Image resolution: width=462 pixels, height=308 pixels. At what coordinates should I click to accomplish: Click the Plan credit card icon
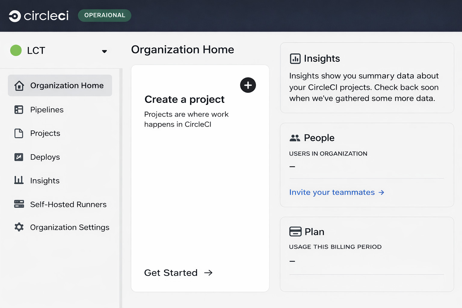tap(295, 232)
